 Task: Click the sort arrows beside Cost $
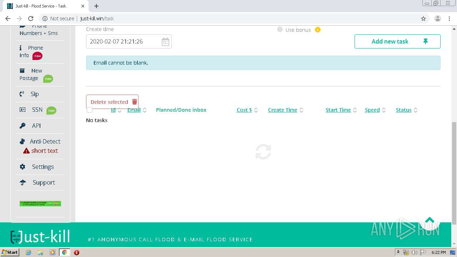(x=256, y=110)
